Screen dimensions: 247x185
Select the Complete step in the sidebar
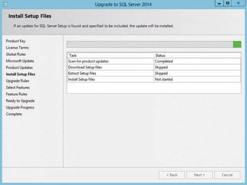coord(14,114)
